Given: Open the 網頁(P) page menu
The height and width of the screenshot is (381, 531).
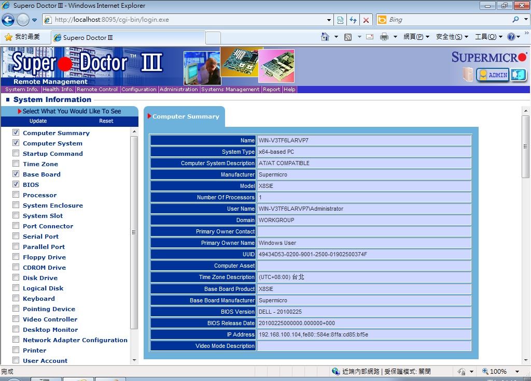Looking at the screenshot, I should (416, 37).
